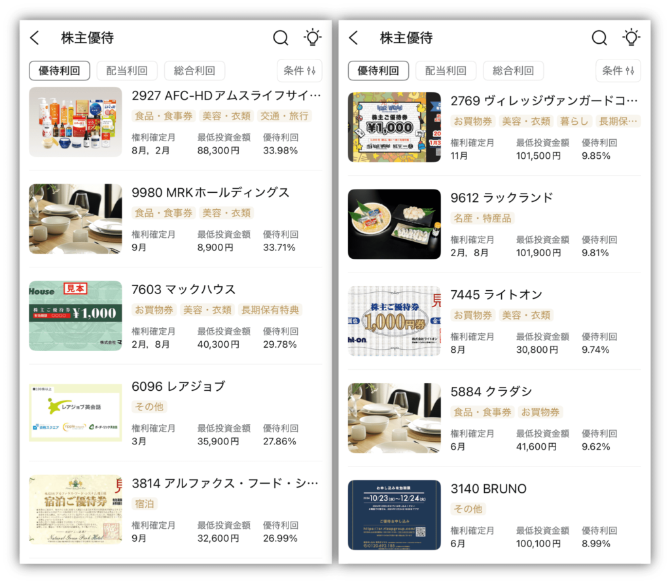Open 条件 filter in left screen
Viewport: 670px width, 583px height.
(300, 71)
